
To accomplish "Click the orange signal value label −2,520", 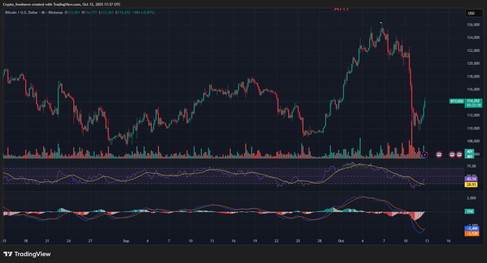I will 472,234.
